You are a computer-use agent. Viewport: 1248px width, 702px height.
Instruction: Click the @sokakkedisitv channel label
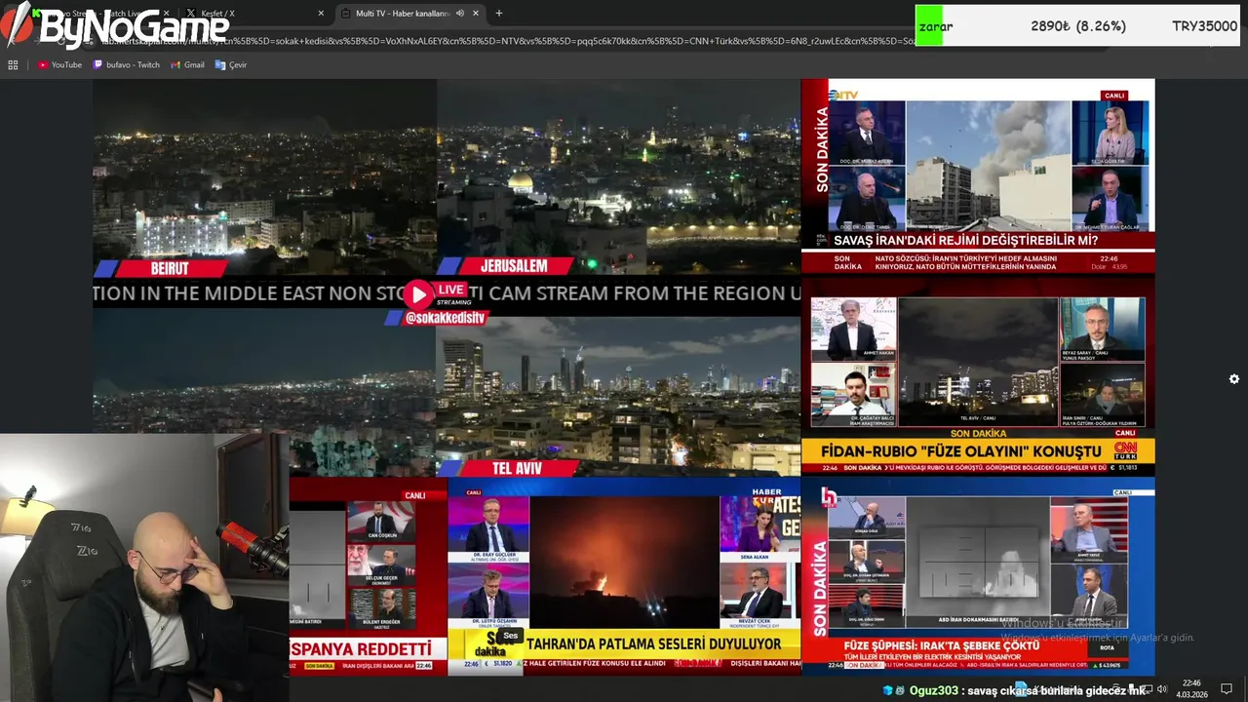pos(445,318)
